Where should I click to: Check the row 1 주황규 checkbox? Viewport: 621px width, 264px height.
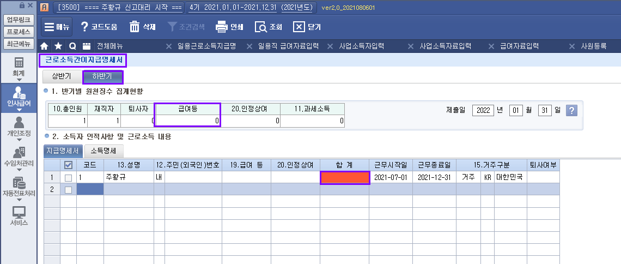(x=68, y=177)
